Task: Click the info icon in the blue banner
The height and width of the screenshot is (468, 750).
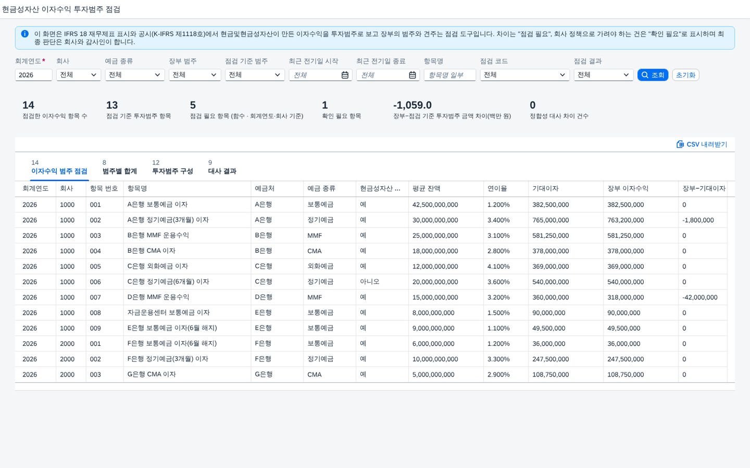Action: click(24, 34)
